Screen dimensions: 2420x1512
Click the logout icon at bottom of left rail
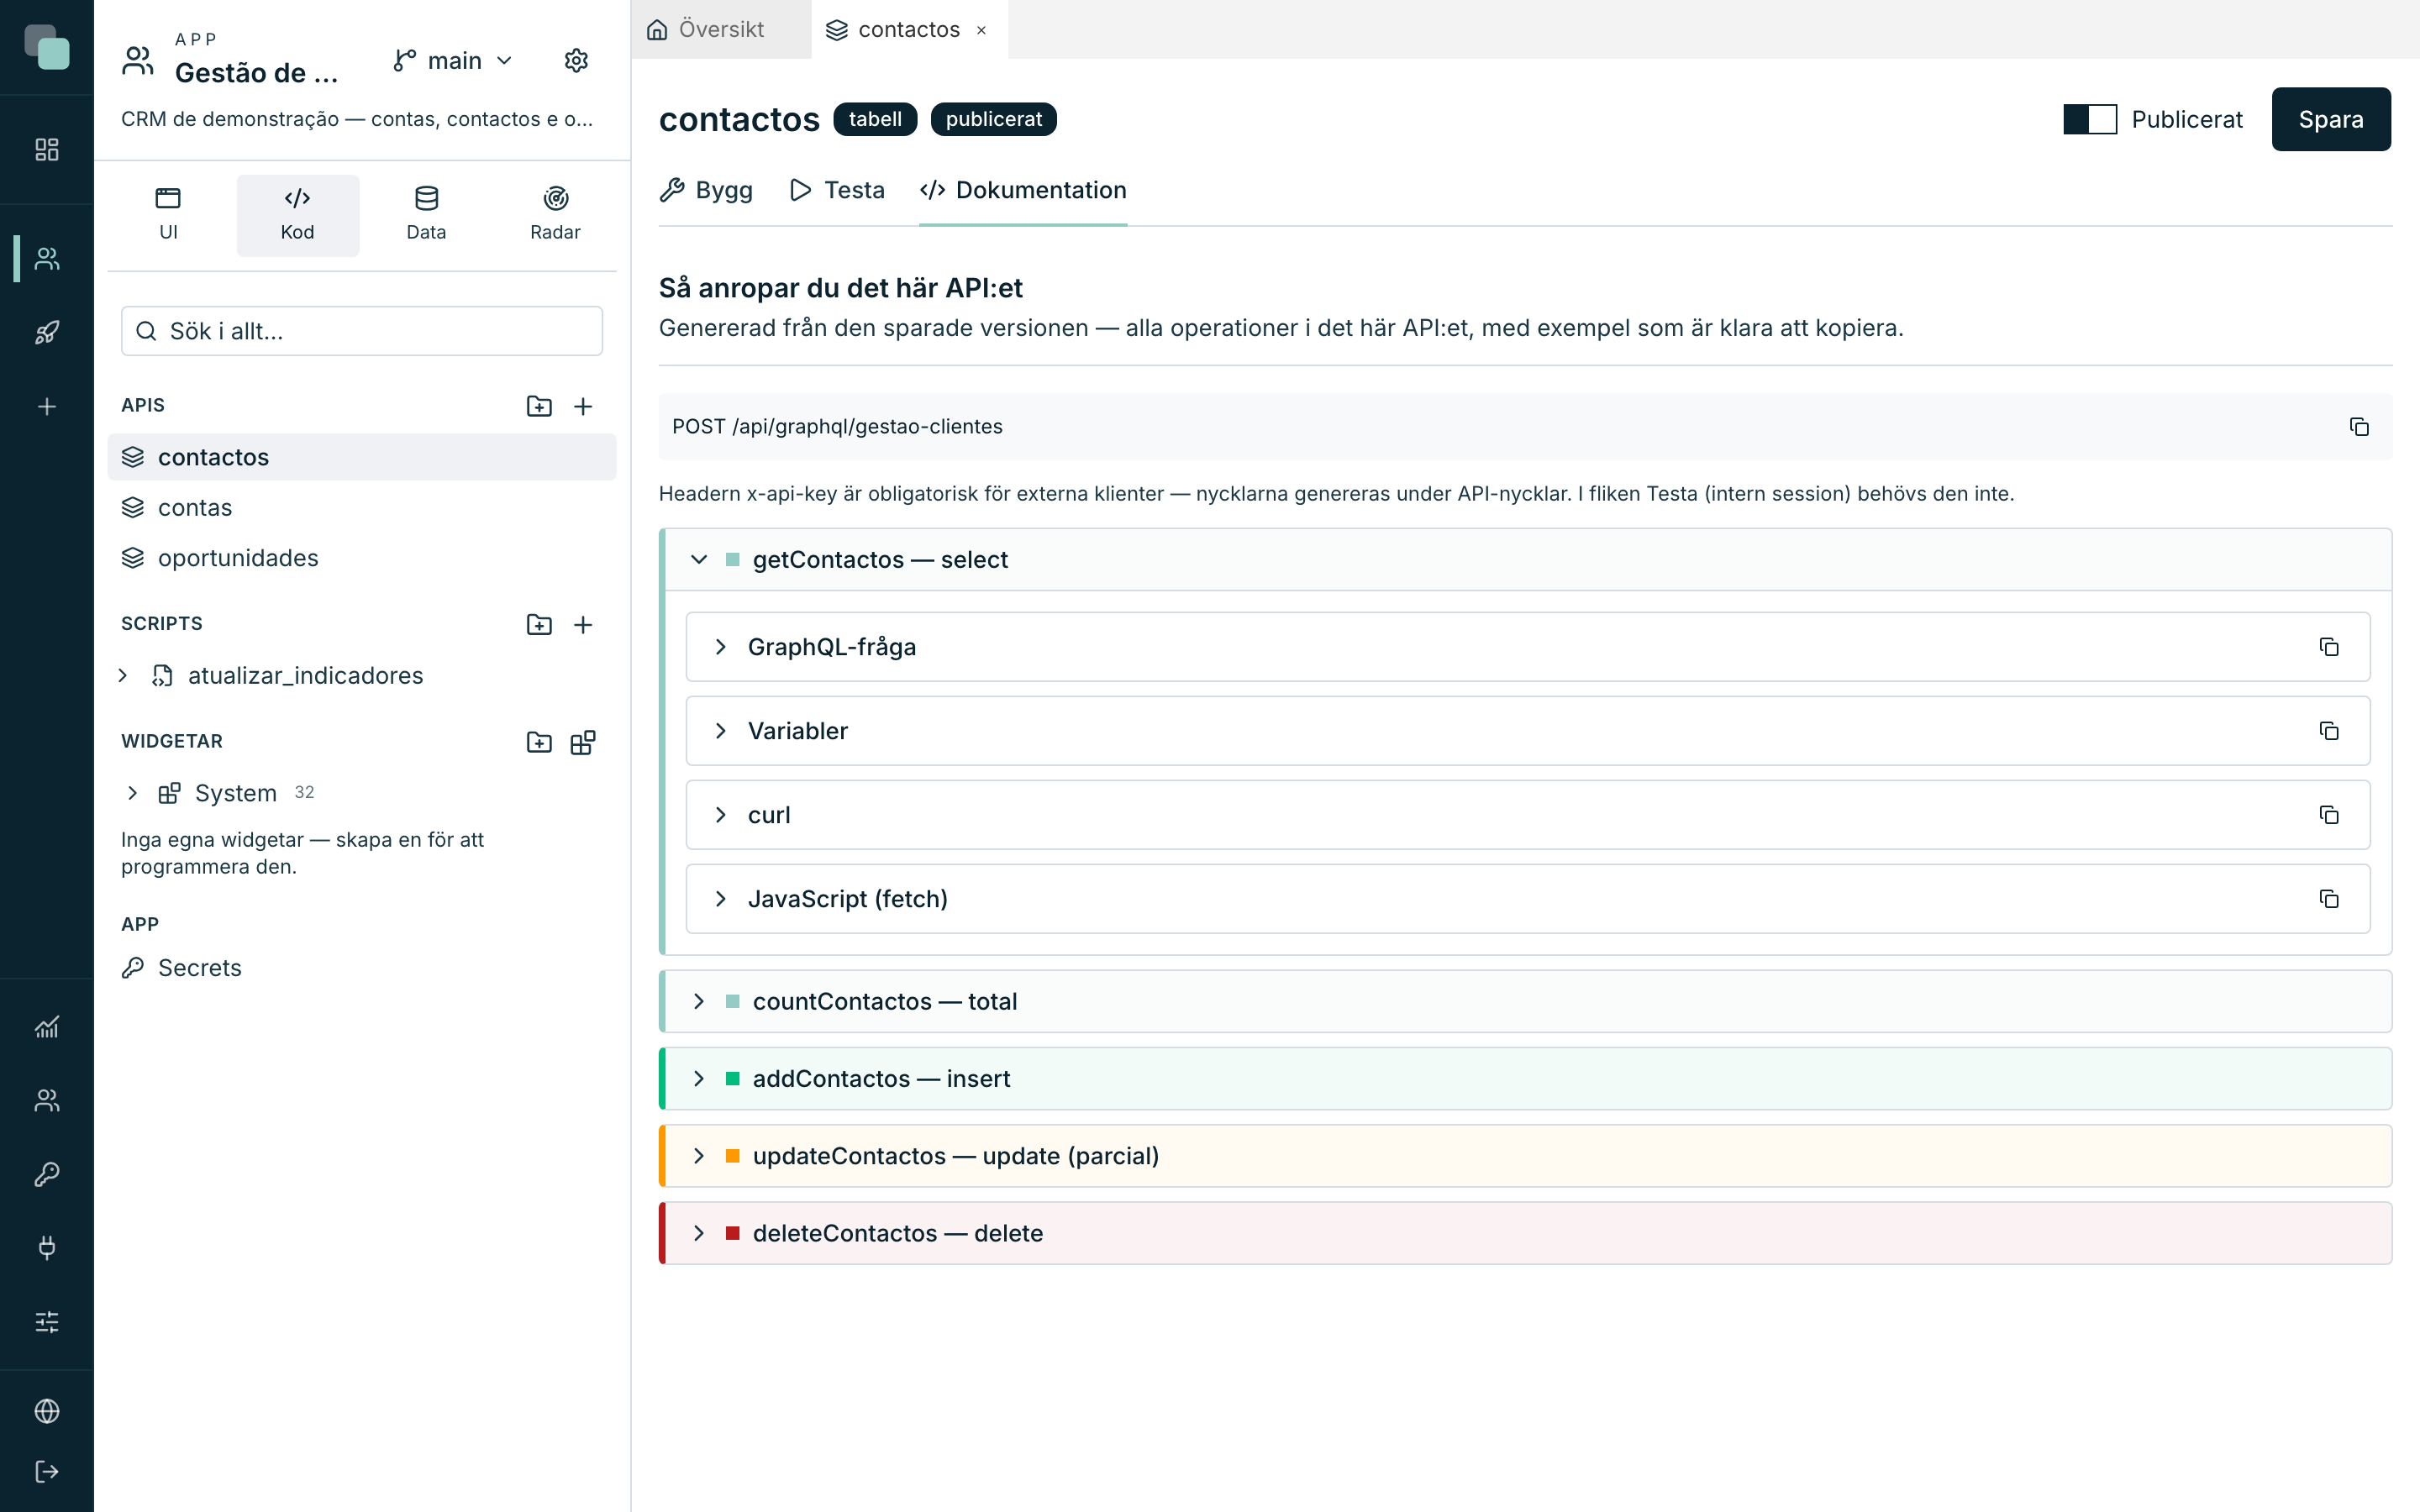tap(47, 1471)
